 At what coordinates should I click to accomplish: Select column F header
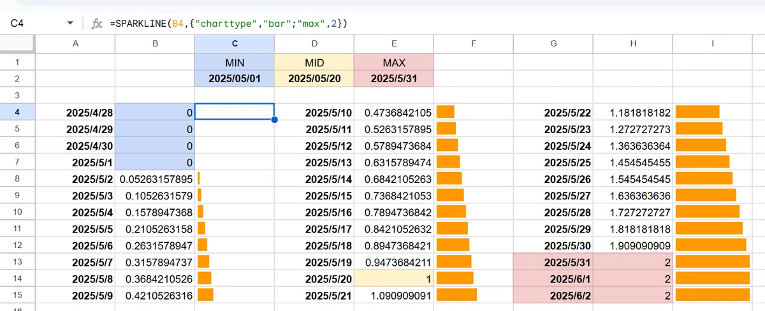click(x=474, y=43)
